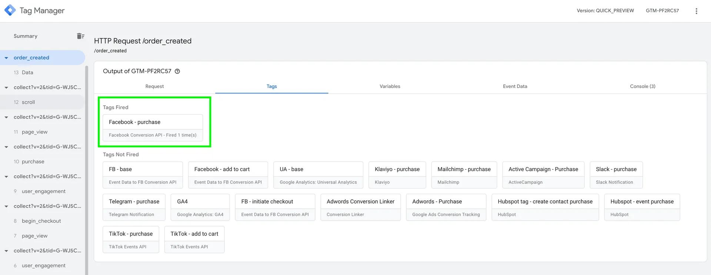Viewport: 711px width, 275px height.
Task: Open the Hubspot - event purchase tag
Action: [x=642, y=207]
